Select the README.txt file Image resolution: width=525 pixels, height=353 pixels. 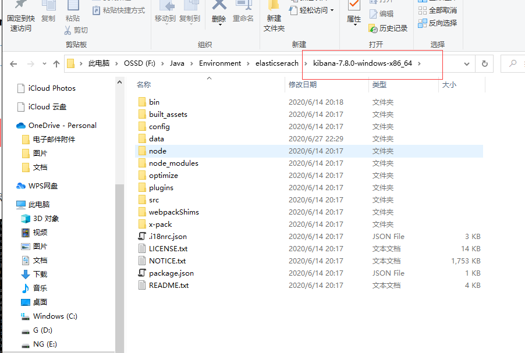coord(308,286)
